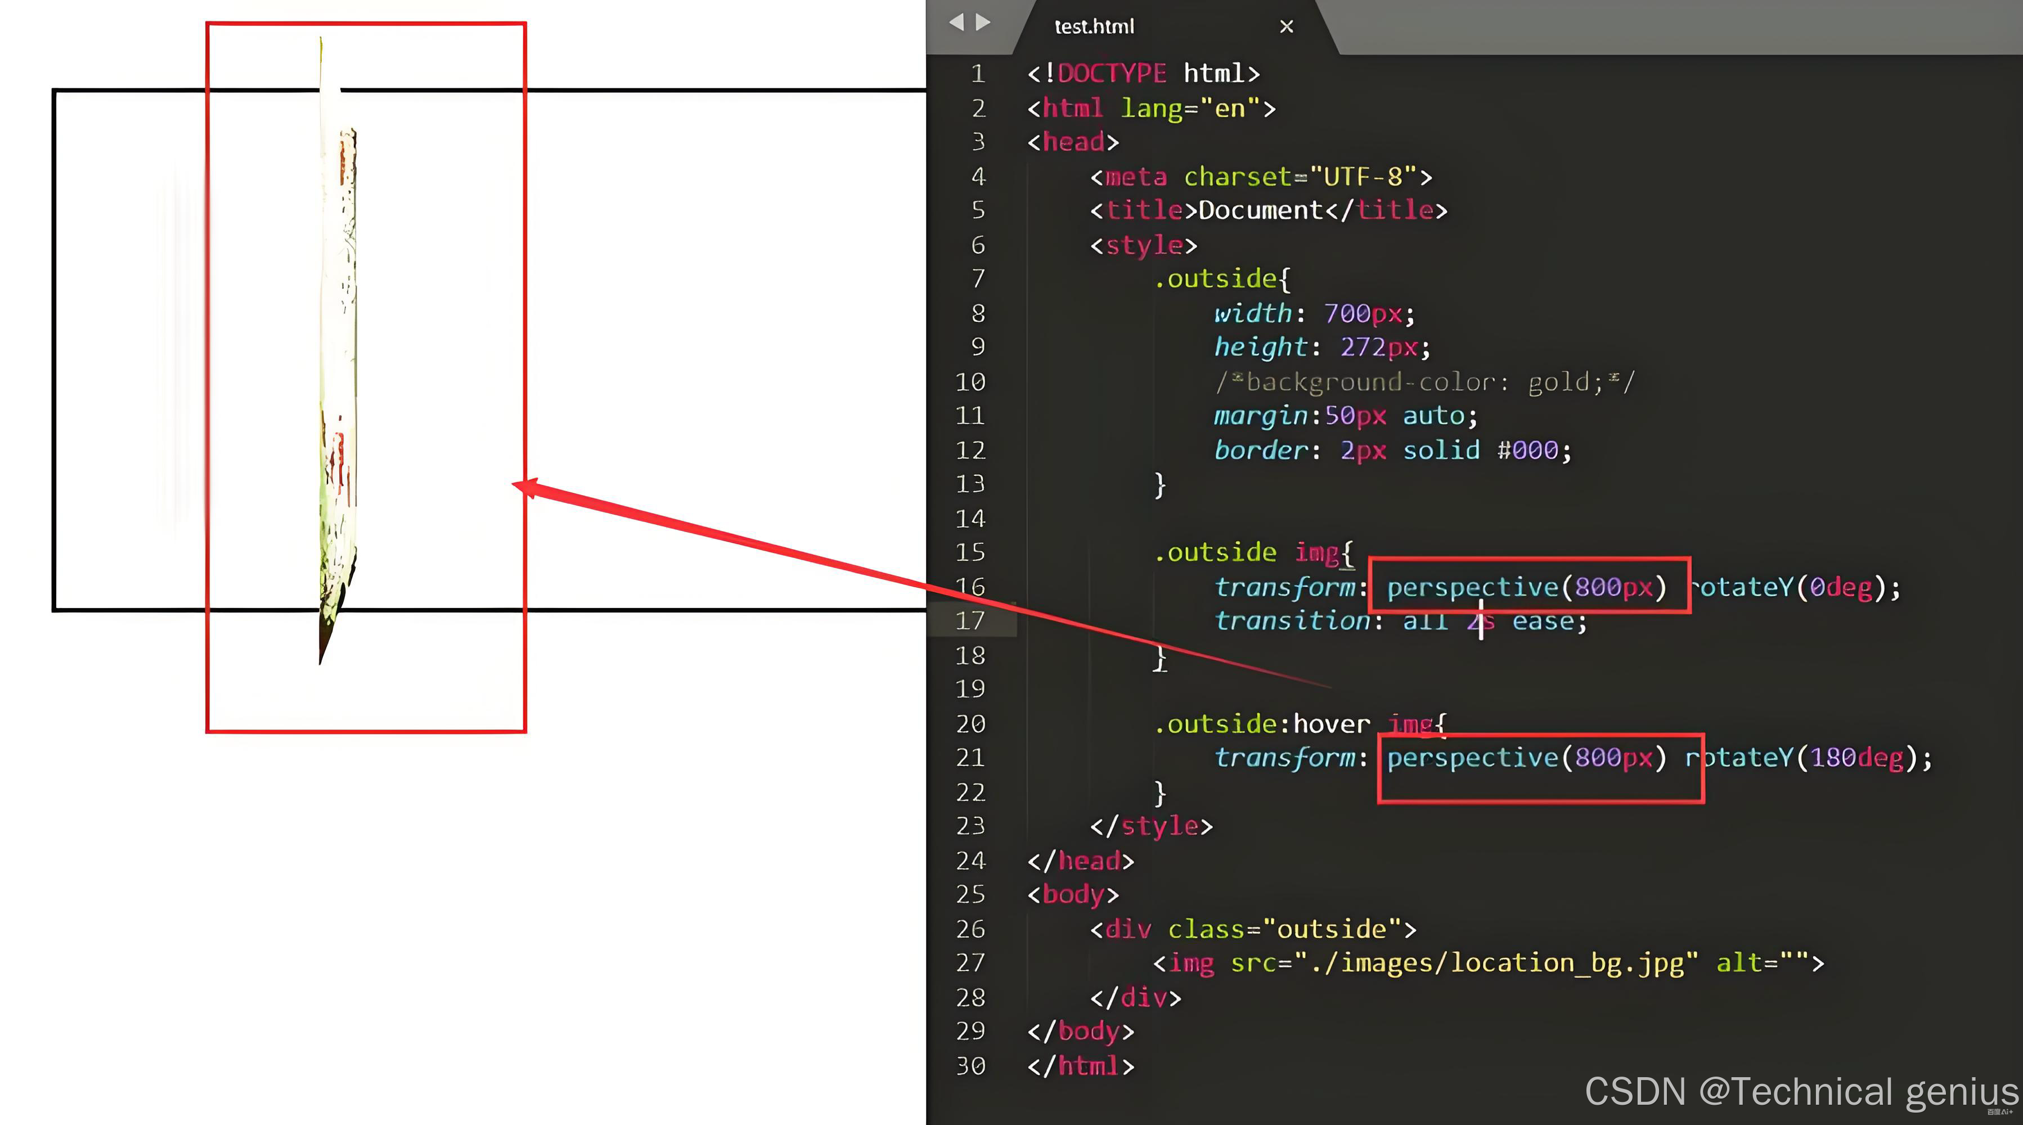The width and height of the screenshot is (2023, 1125).
Task: Click the border color value #000
Action: [x=1527, y=451]
